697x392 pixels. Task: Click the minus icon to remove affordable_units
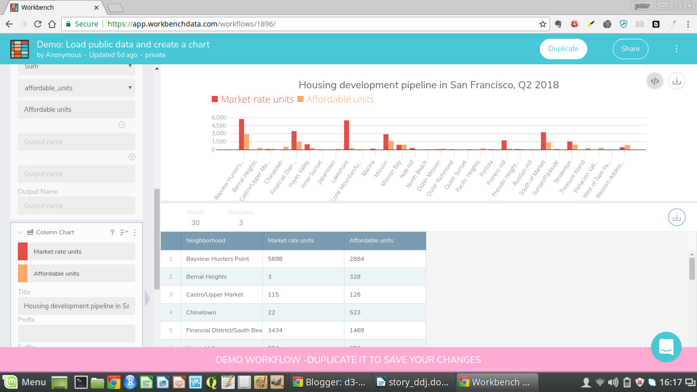pos(122,124)
